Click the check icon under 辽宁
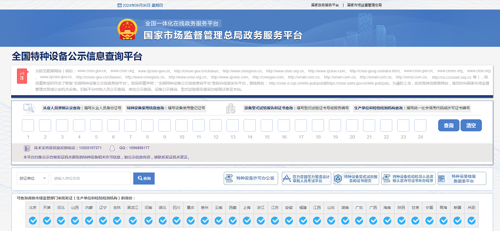The height and width of the screenshot is (231, 500). tap(103, 220)
